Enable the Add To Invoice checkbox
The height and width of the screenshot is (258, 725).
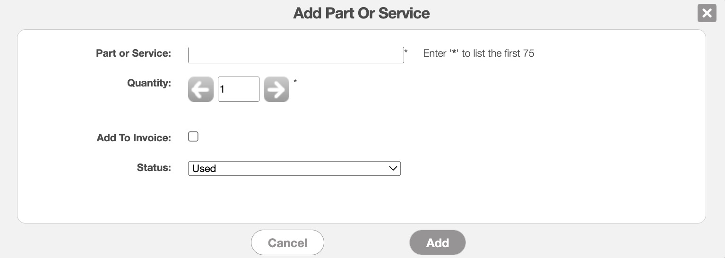click(x=193, y=137)
